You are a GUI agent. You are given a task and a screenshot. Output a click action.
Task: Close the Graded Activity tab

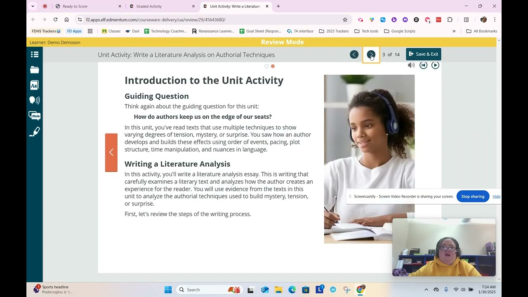193,6
